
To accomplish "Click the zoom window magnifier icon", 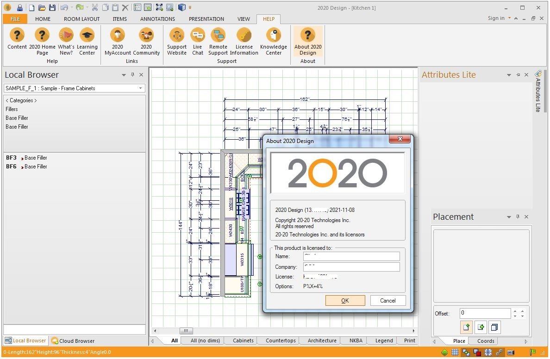I will point(170,7).
